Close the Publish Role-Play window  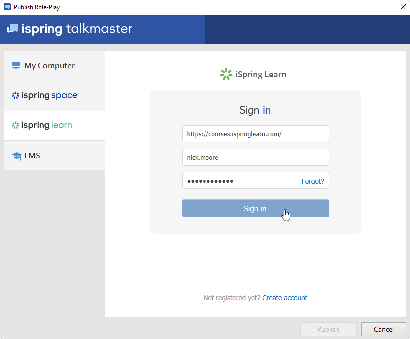tap(403, 7)
